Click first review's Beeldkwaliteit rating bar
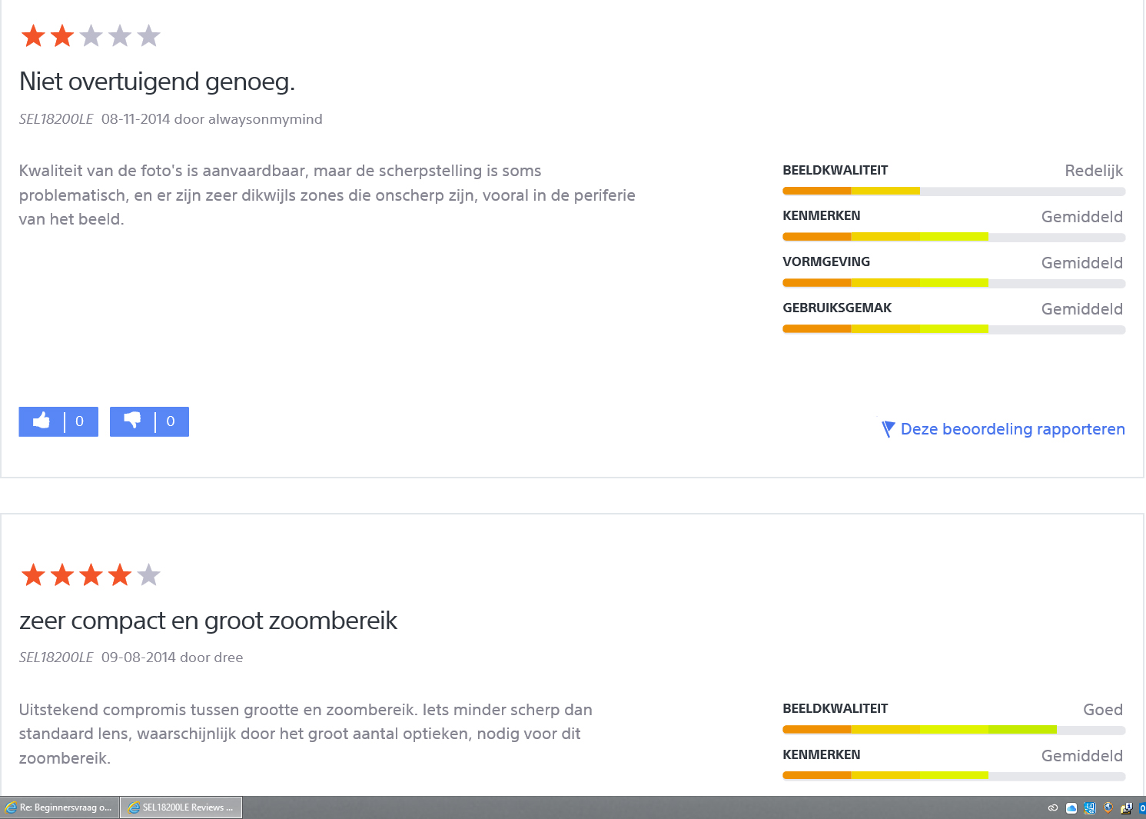Screen dimensions: 1146x819 pyautogui.click(x=954, y=191)
